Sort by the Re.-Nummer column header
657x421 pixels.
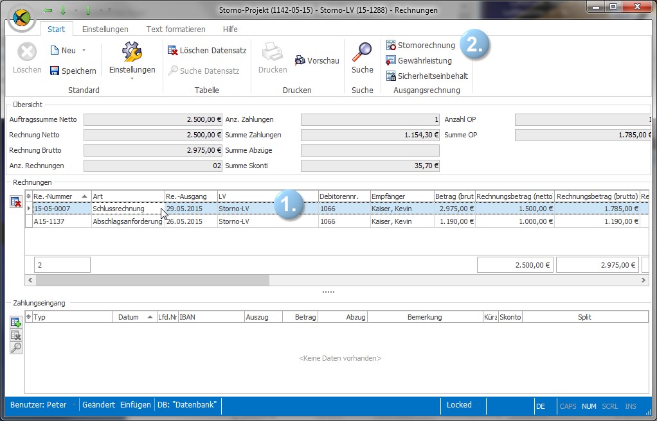[x=62, y=196]
